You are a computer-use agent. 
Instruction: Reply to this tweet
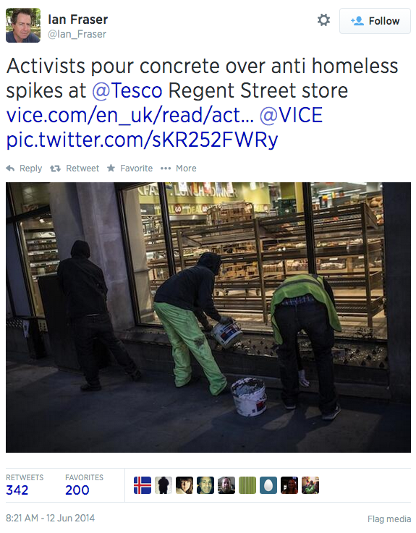coord(24,169)
